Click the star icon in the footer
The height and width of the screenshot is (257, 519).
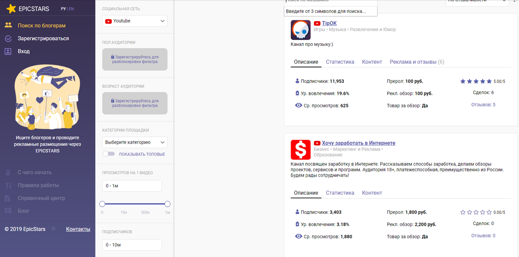(x=53, y=228)
